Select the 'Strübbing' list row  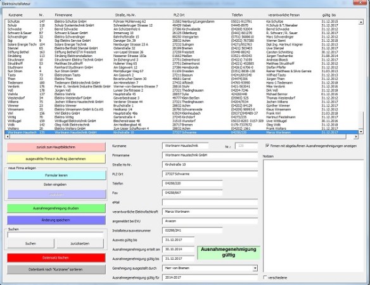pos(181,56)
